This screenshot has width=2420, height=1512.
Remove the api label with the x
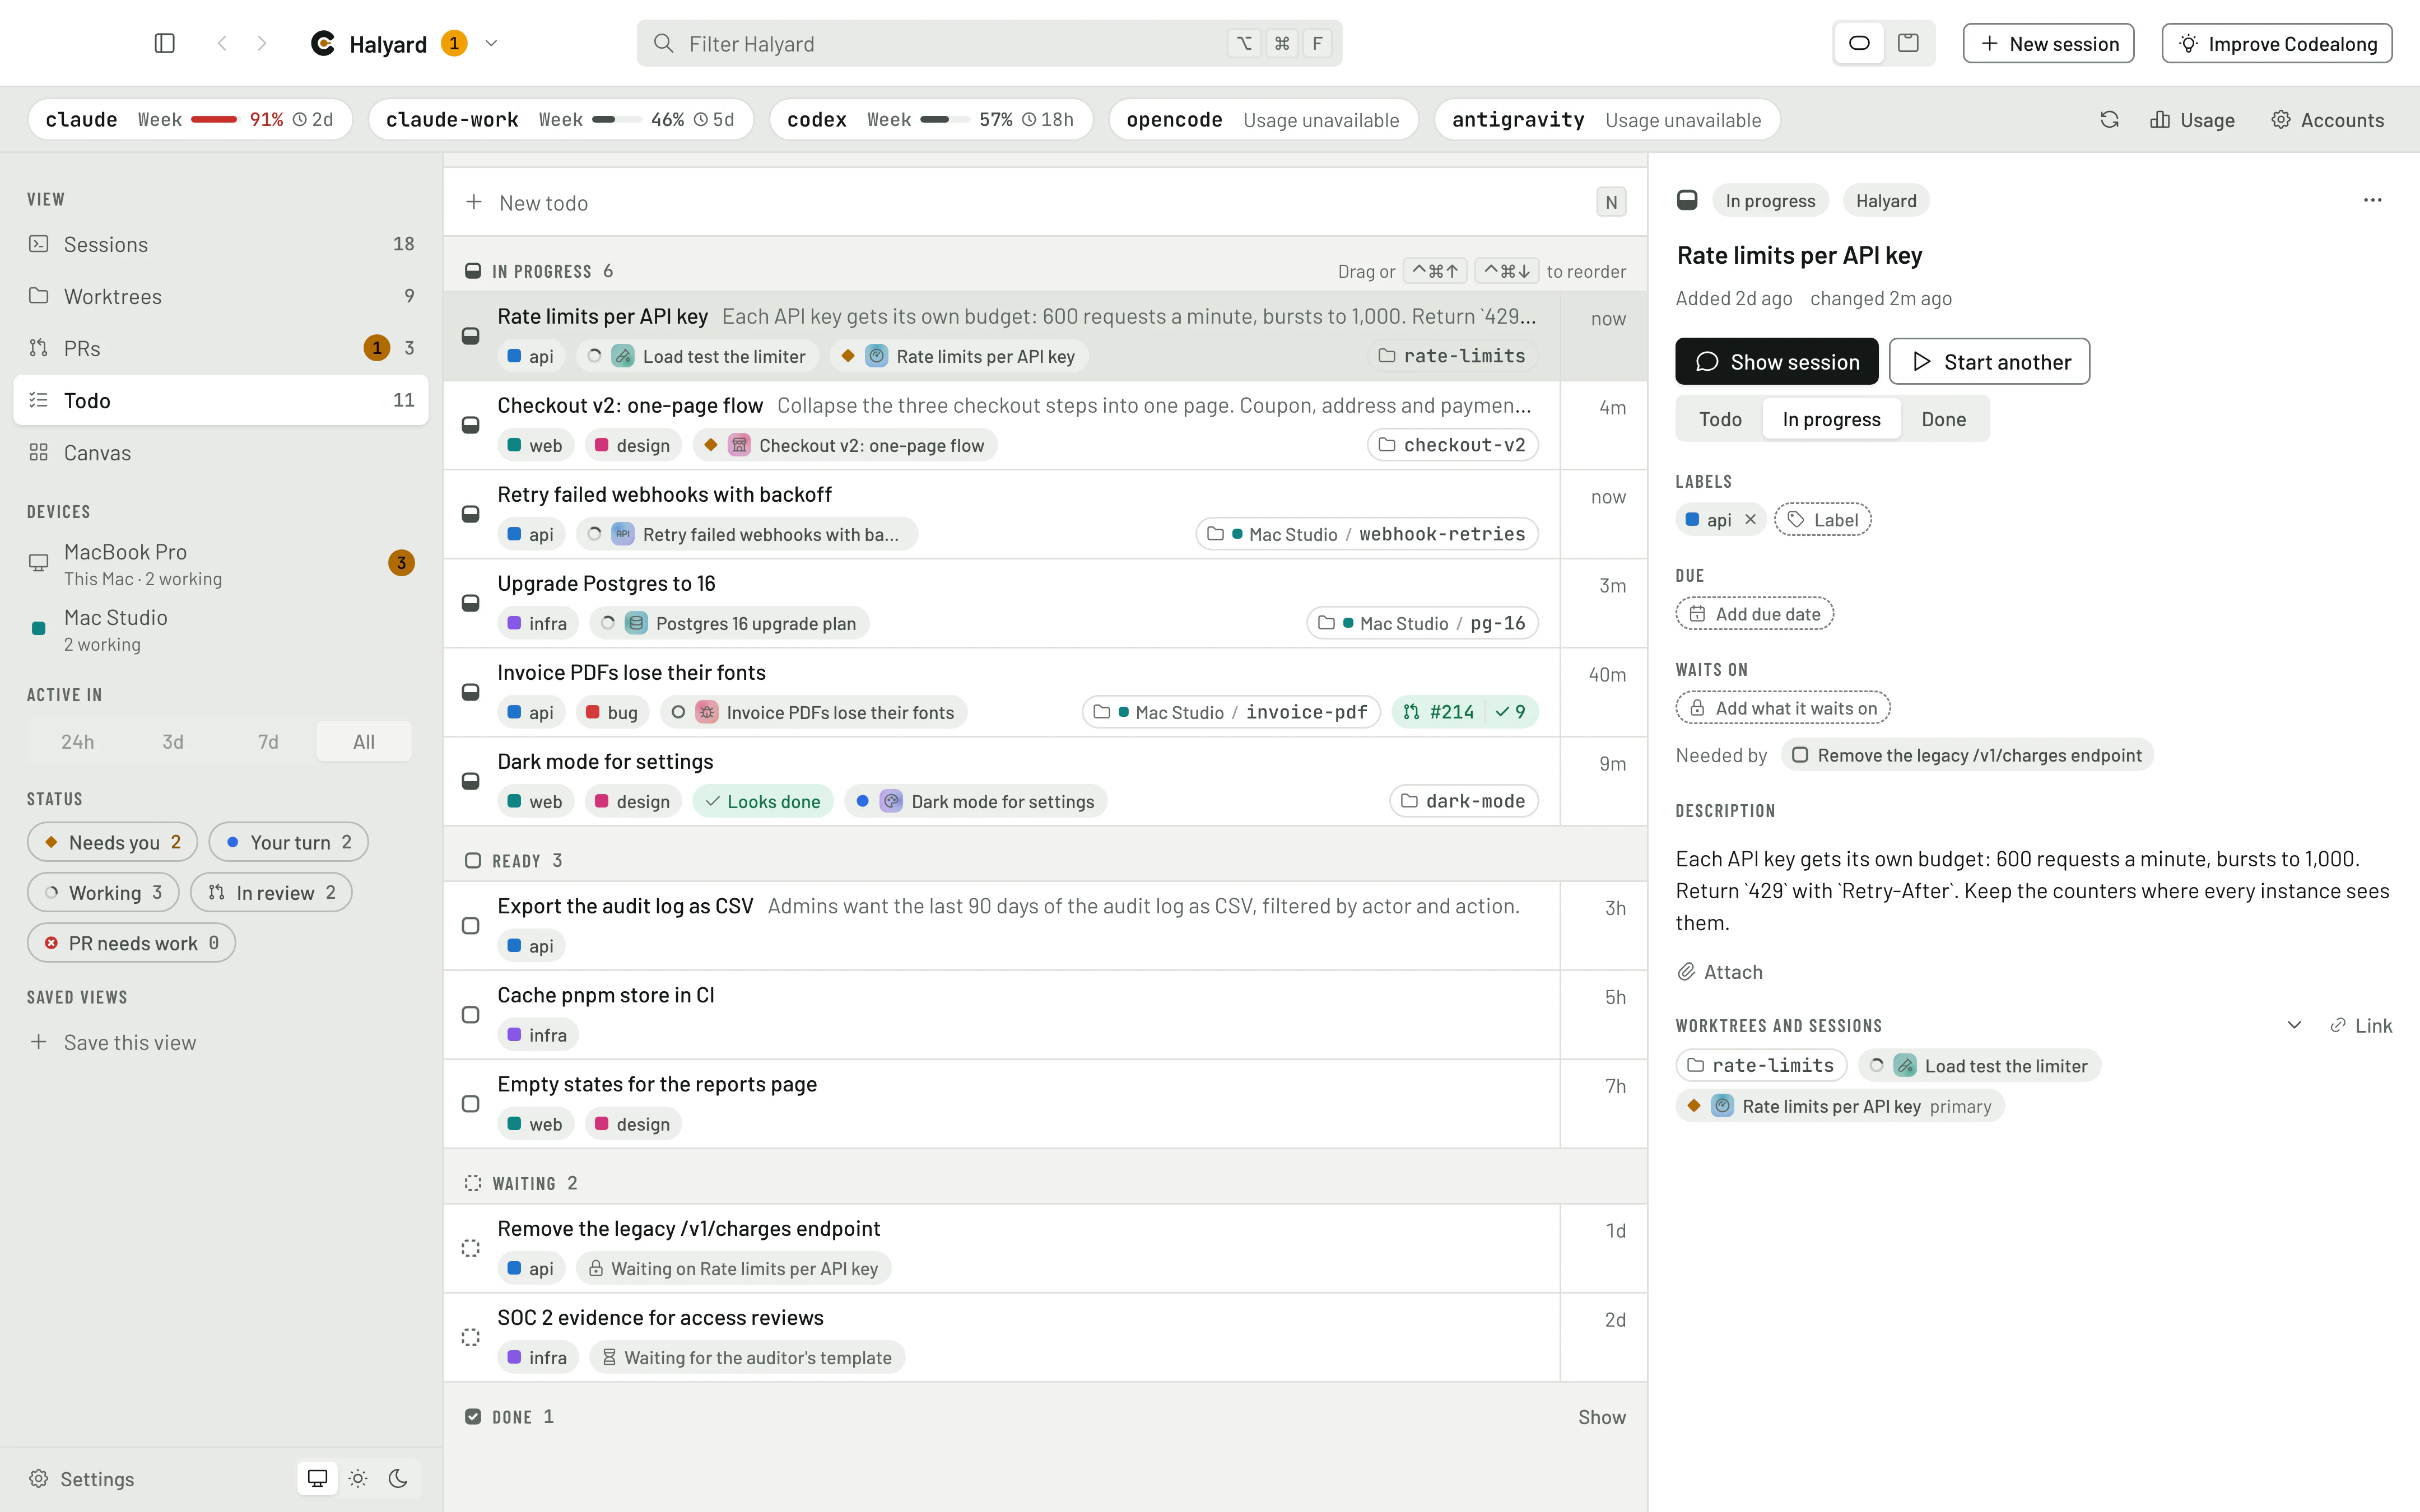(1750, 519)
